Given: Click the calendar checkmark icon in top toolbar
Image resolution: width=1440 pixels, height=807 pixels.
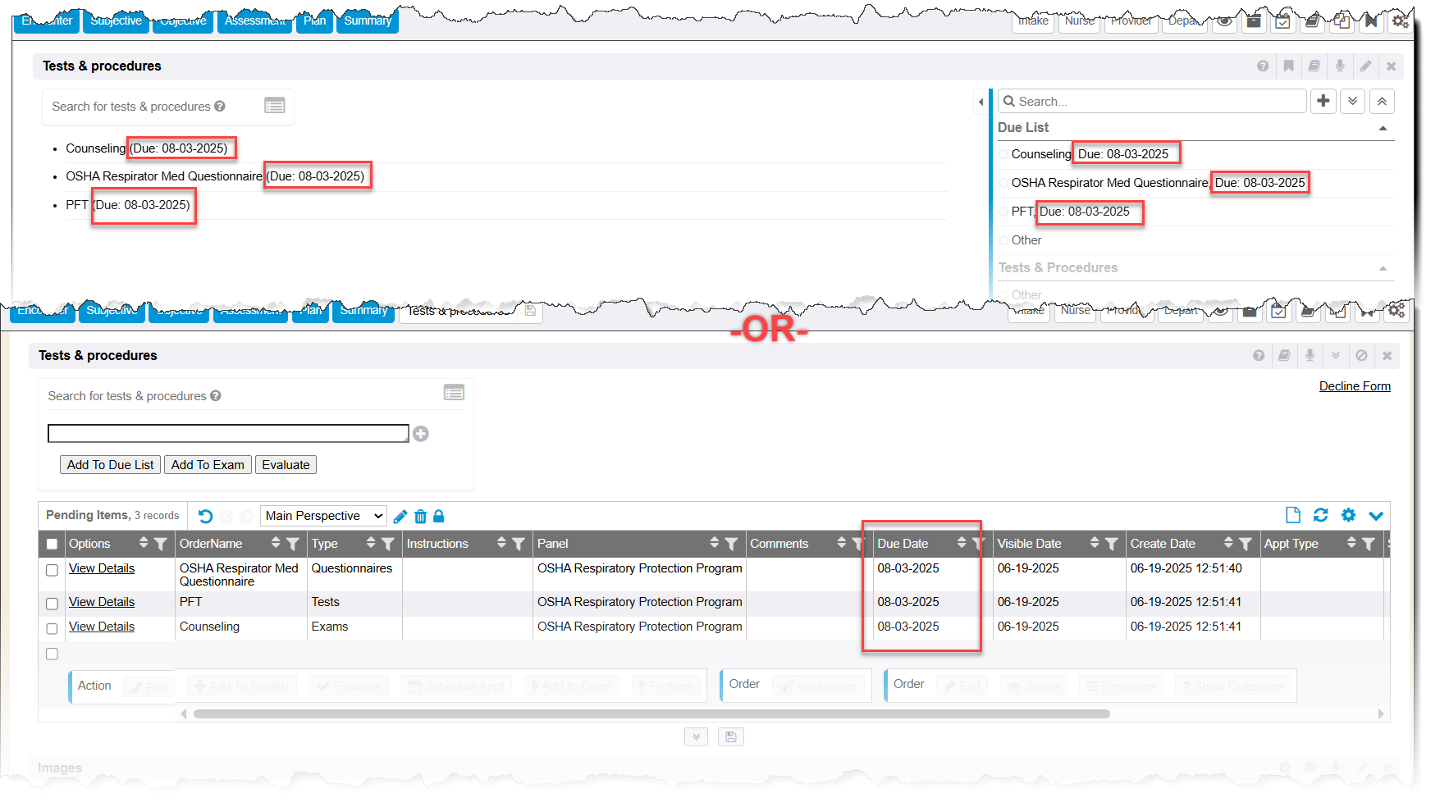Looking at the screenshot, I should [x=1282, y=21].
